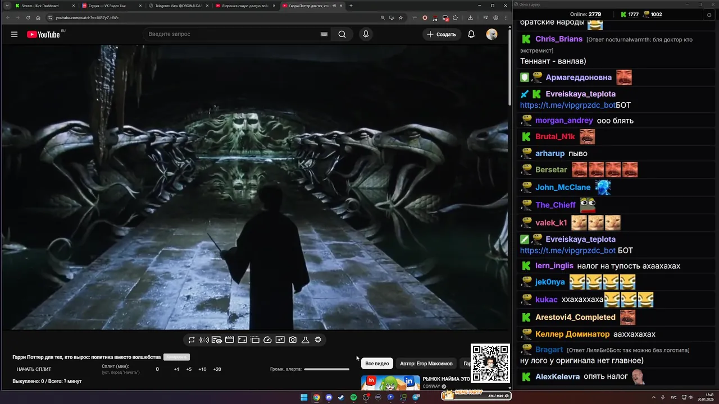
Task: Click username morgan_andrey in chat
Action: click(564, 120)
